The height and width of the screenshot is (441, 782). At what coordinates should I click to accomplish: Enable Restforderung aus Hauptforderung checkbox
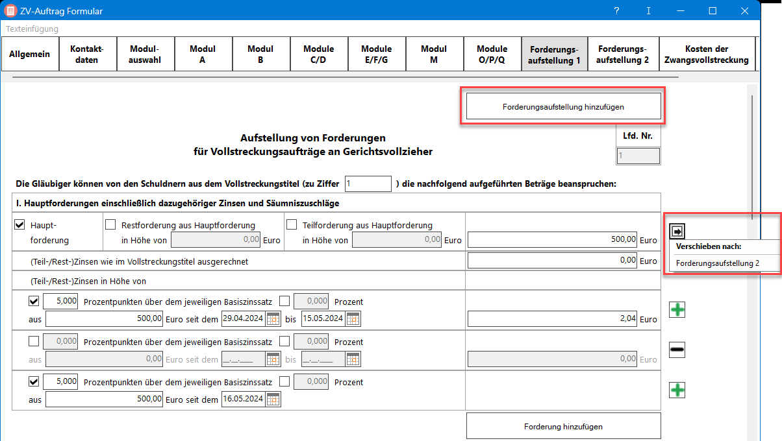[x=110, y=225]
